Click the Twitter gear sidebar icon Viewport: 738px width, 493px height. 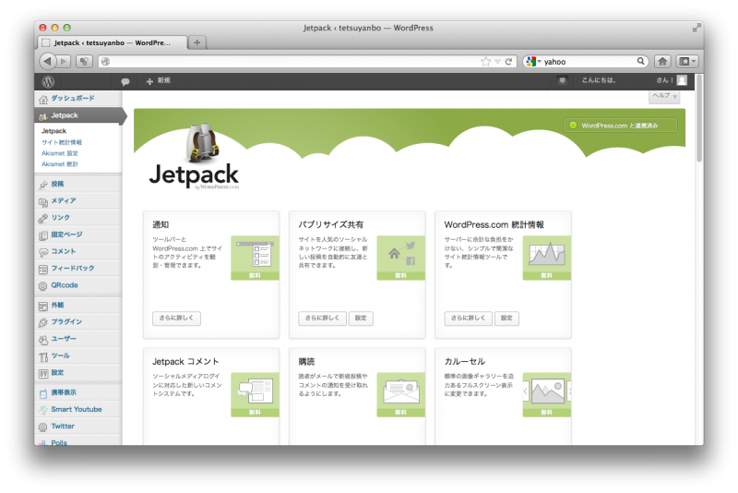coord(43,427)
